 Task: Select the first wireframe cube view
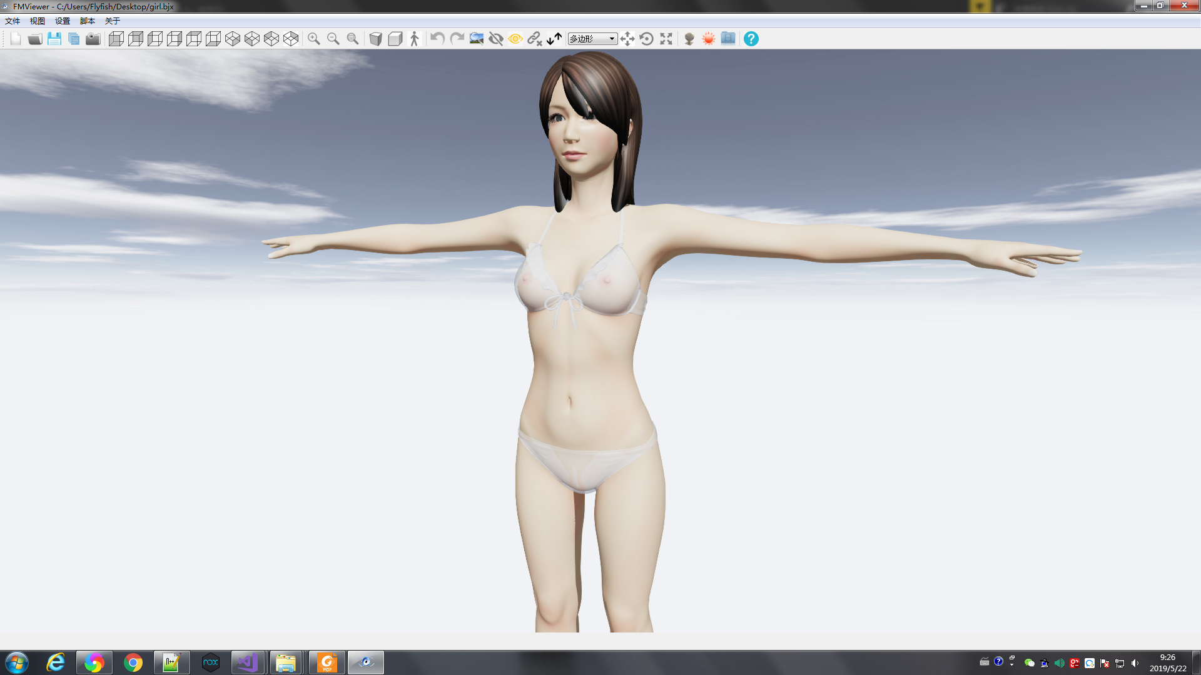(x=116, y=39)
